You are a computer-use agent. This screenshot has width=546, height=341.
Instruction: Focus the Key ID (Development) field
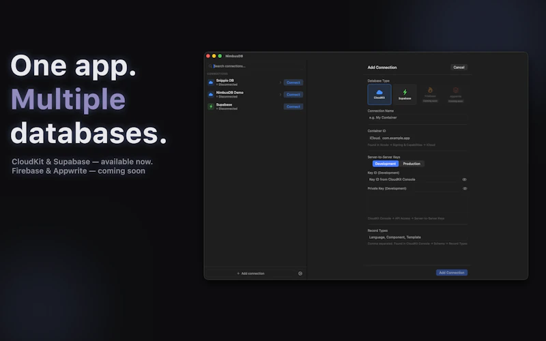414,179
